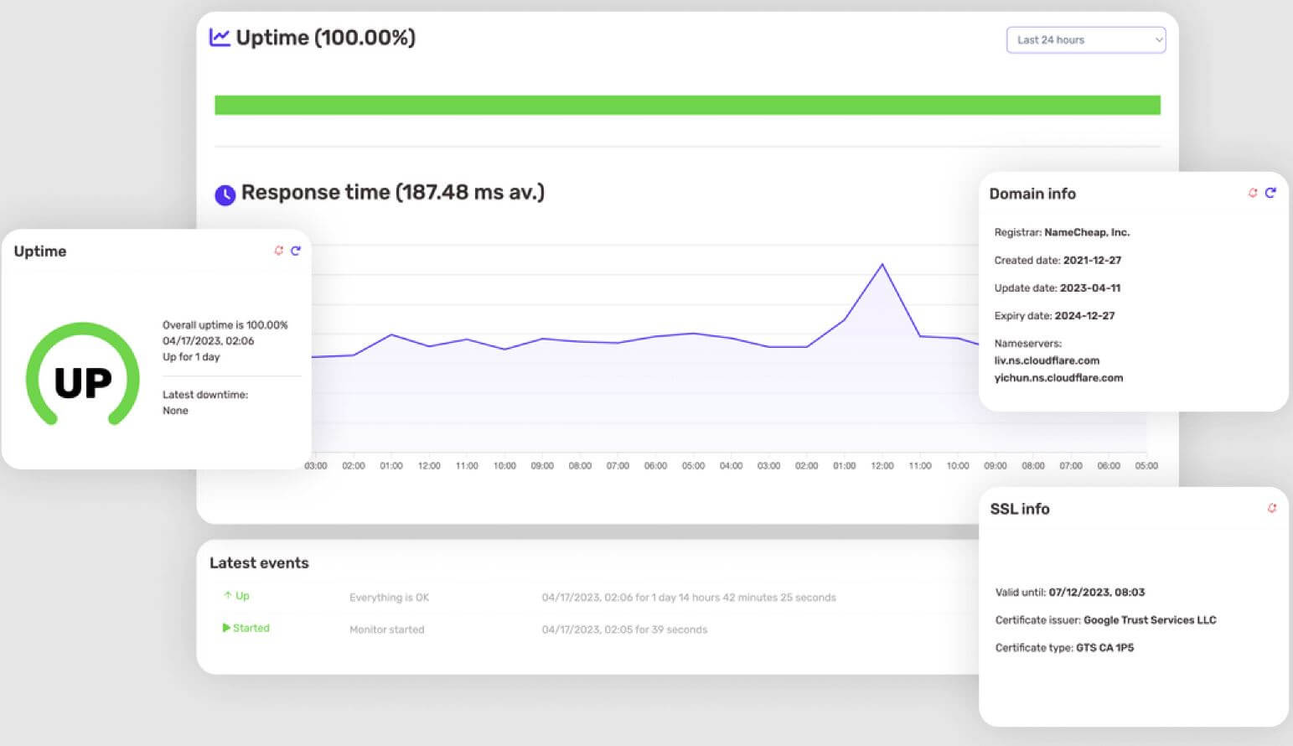Image resolution: width=1293 pixels, height=746 pixels.
Task: Click the clock icon beside Response time
Action: [225, 194]
